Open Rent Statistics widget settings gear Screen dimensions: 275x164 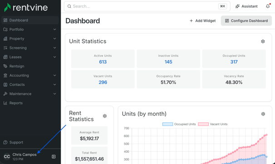tap(105, 116)
